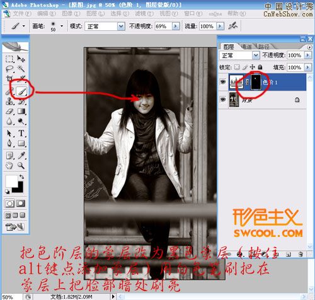Click the white foreground color swatch
315x300 pixels.
[11, 181]
